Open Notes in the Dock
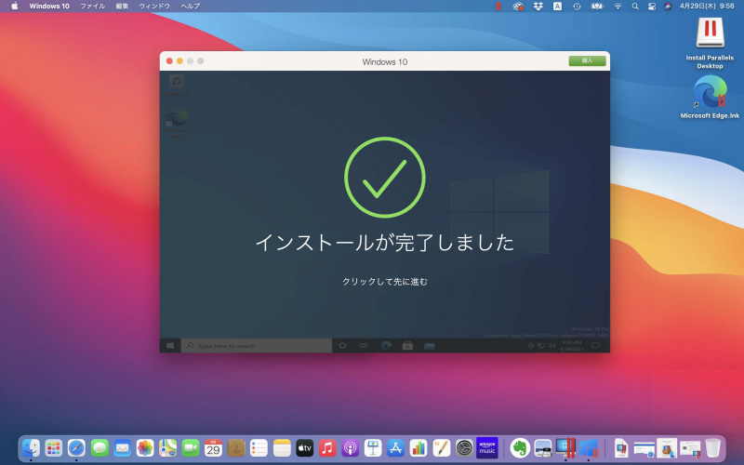The height and width of the screenshot is (465, 744). pyautogui.click(x=282, y=447)
